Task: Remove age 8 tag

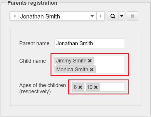Action: 80,87
